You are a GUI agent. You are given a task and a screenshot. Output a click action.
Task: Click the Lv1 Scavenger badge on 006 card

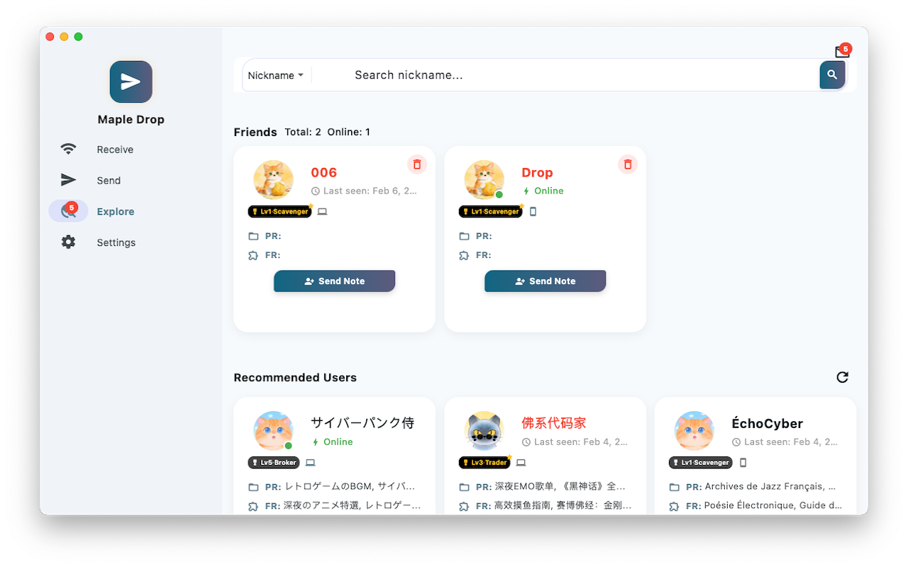(x=279, y=211)
